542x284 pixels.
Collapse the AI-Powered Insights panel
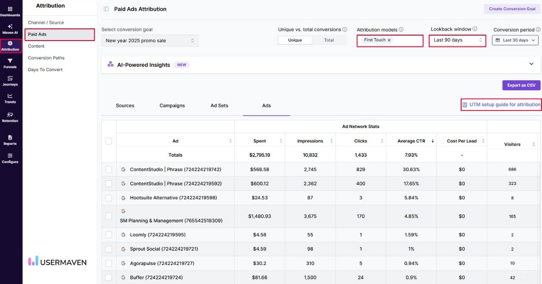[x=532, y=64]
